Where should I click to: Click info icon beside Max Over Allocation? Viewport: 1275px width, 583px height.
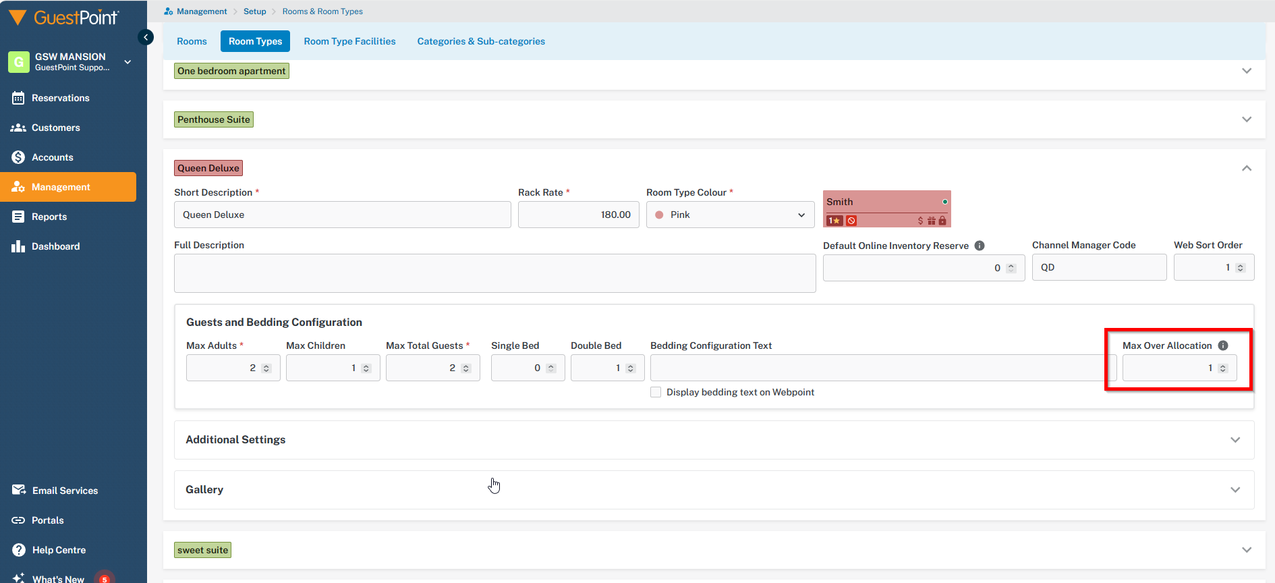(1223, 345)
